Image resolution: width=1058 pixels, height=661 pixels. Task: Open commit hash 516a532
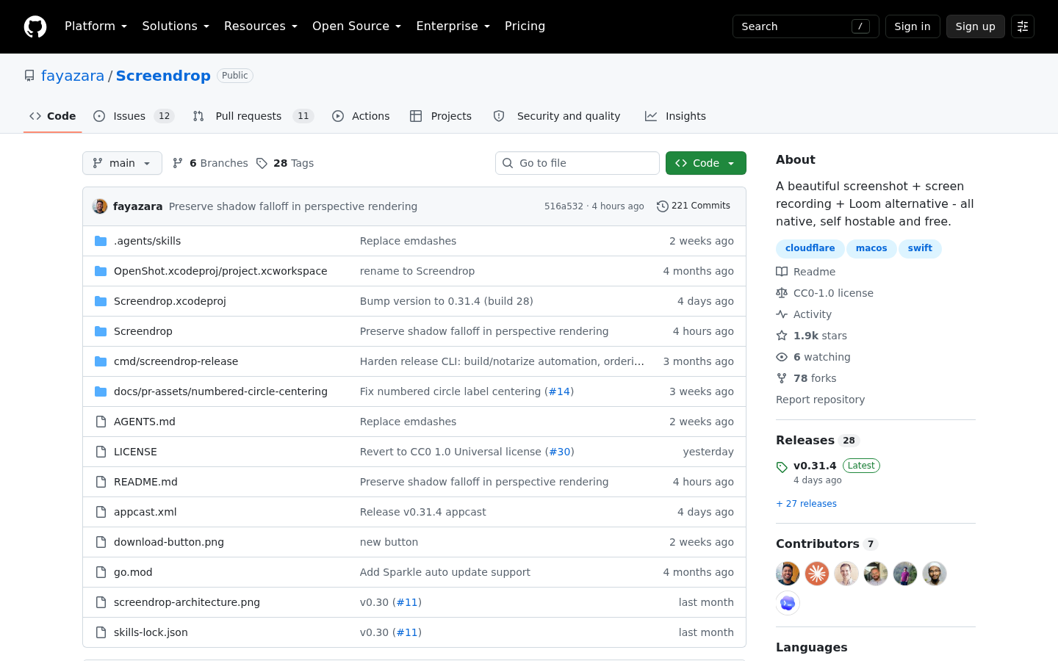(564, 206)
